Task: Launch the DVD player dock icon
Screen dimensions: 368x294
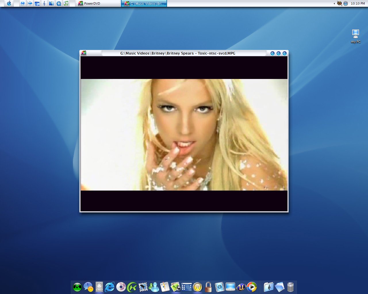Action: point(99,287)
